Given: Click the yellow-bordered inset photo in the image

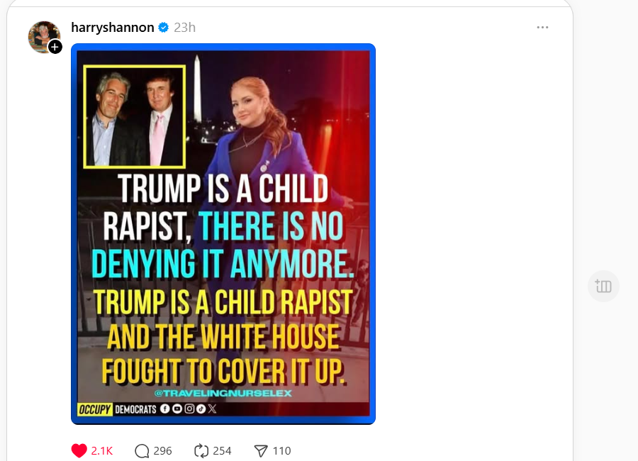Looking at the screenshot, I should 135,116.
